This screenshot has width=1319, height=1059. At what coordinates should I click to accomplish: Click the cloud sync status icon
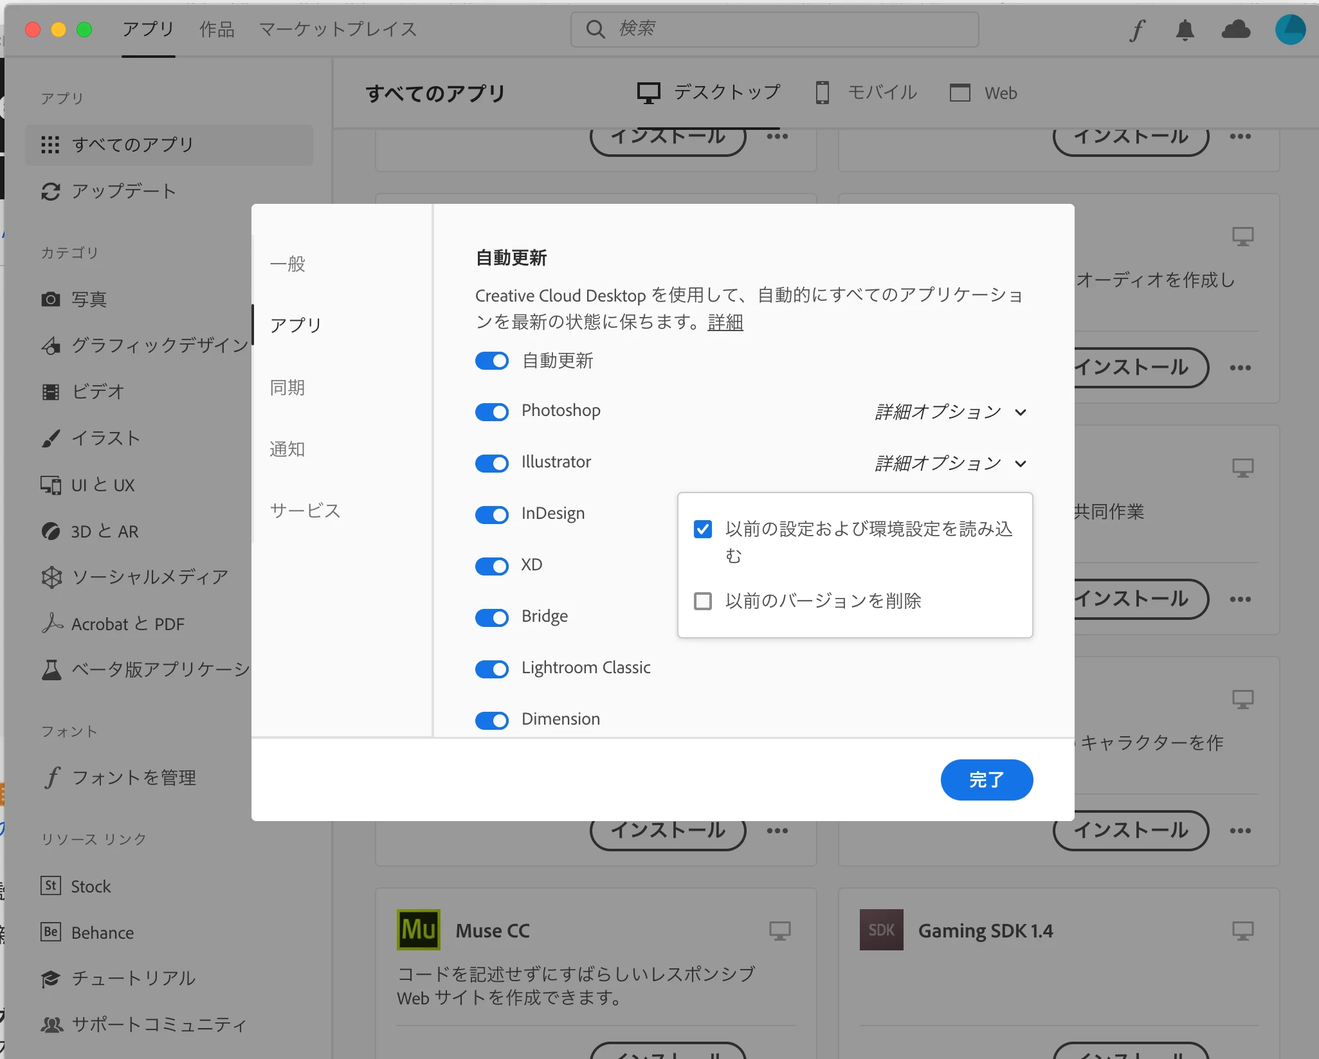click(1235, 30)
